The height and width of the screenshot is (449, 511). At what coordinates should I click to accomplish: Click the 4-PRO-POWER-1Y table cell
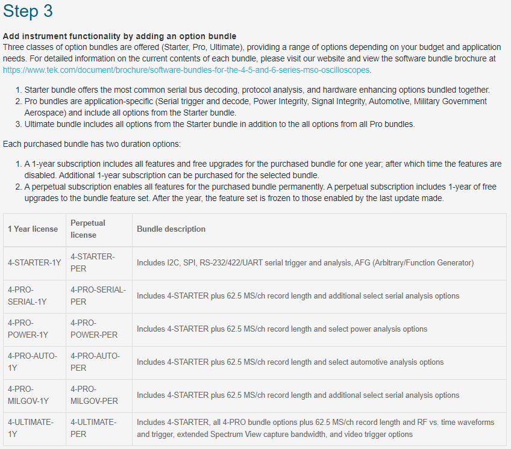(34, 329)
